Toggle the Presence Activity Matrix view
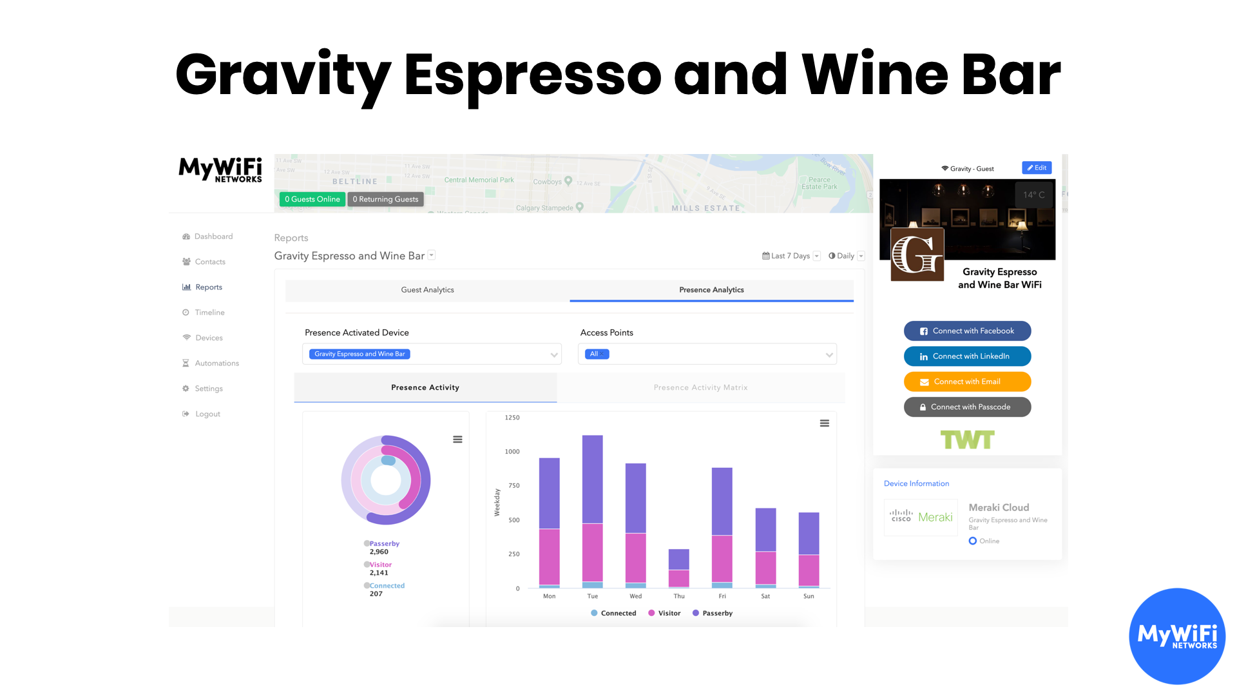The height and width of the screenshot is (696, 1237). (x=700, y=387)
